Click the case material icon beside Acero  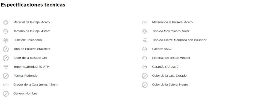coord(6,22)
